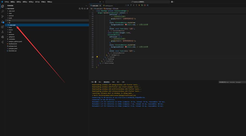
Task: Stop debugging with the red square icon
Action: (x=145, y=5)
